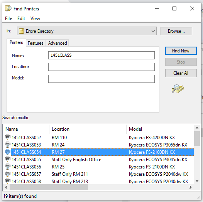This screenshot has height=202, width=203.
Task: Click the Find Printers title bar icon
Action: click(x=8, y=8)
